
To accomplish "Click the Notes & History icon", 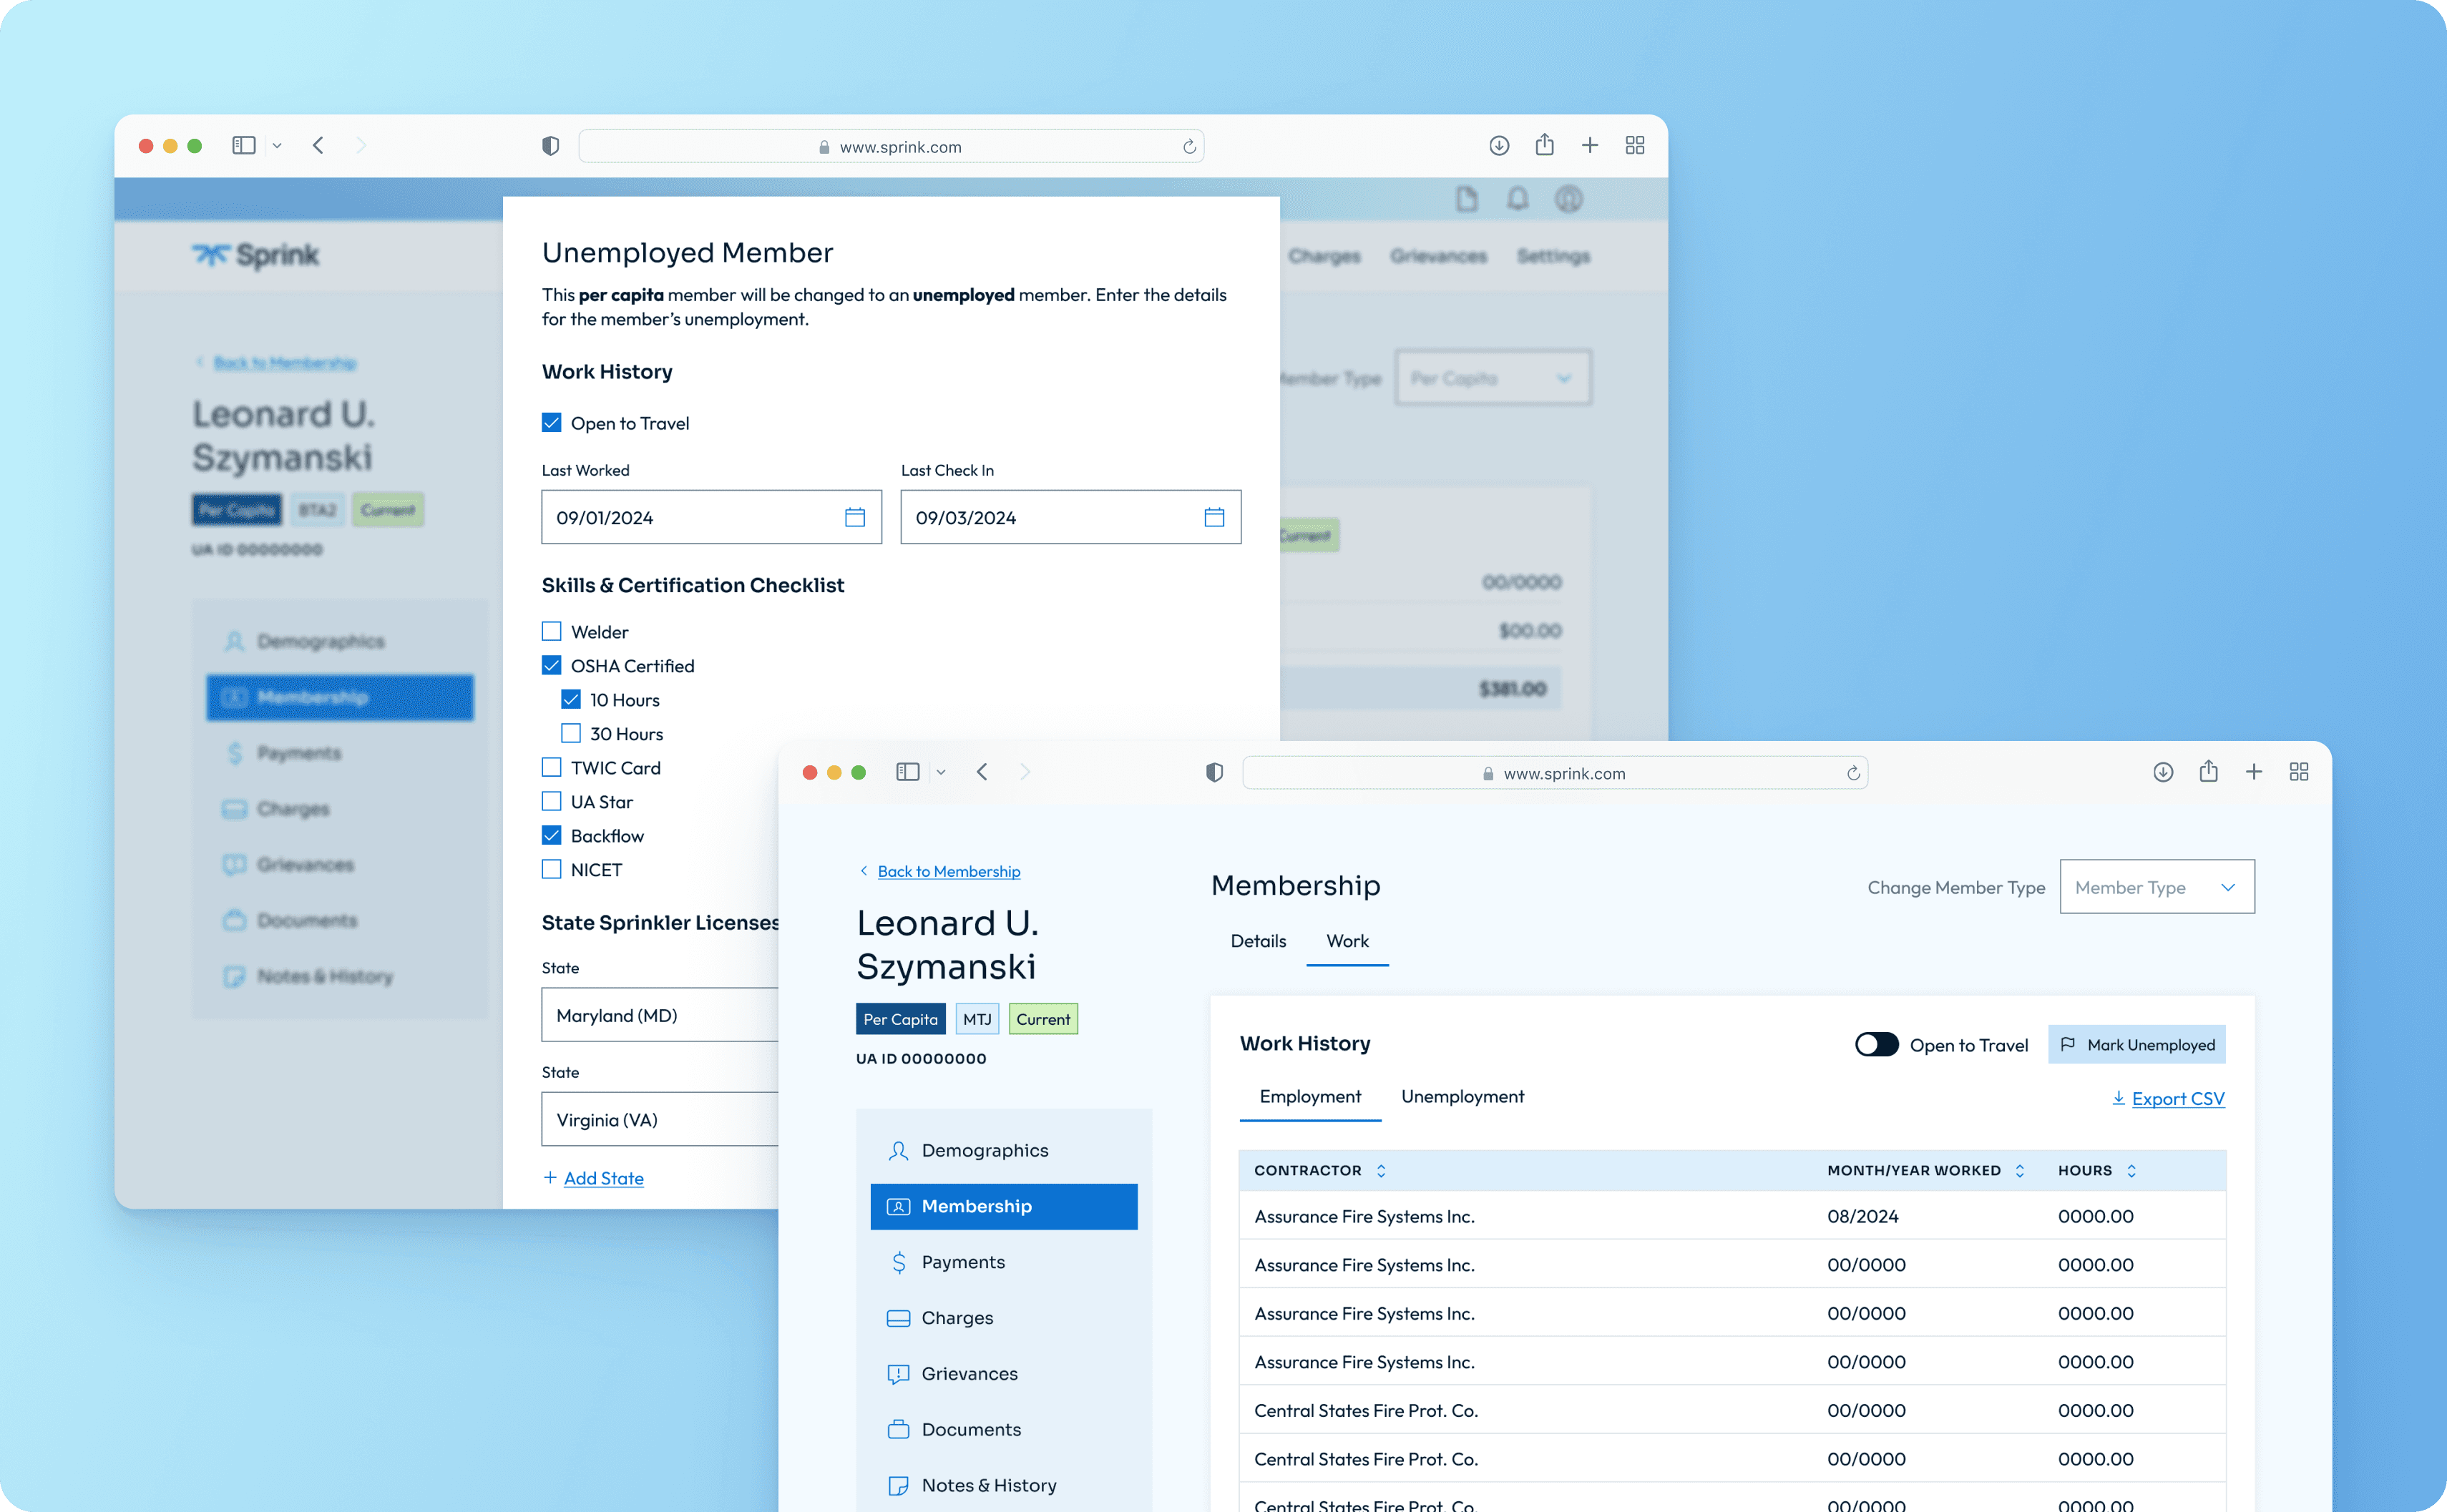I will pos(899,1485).
